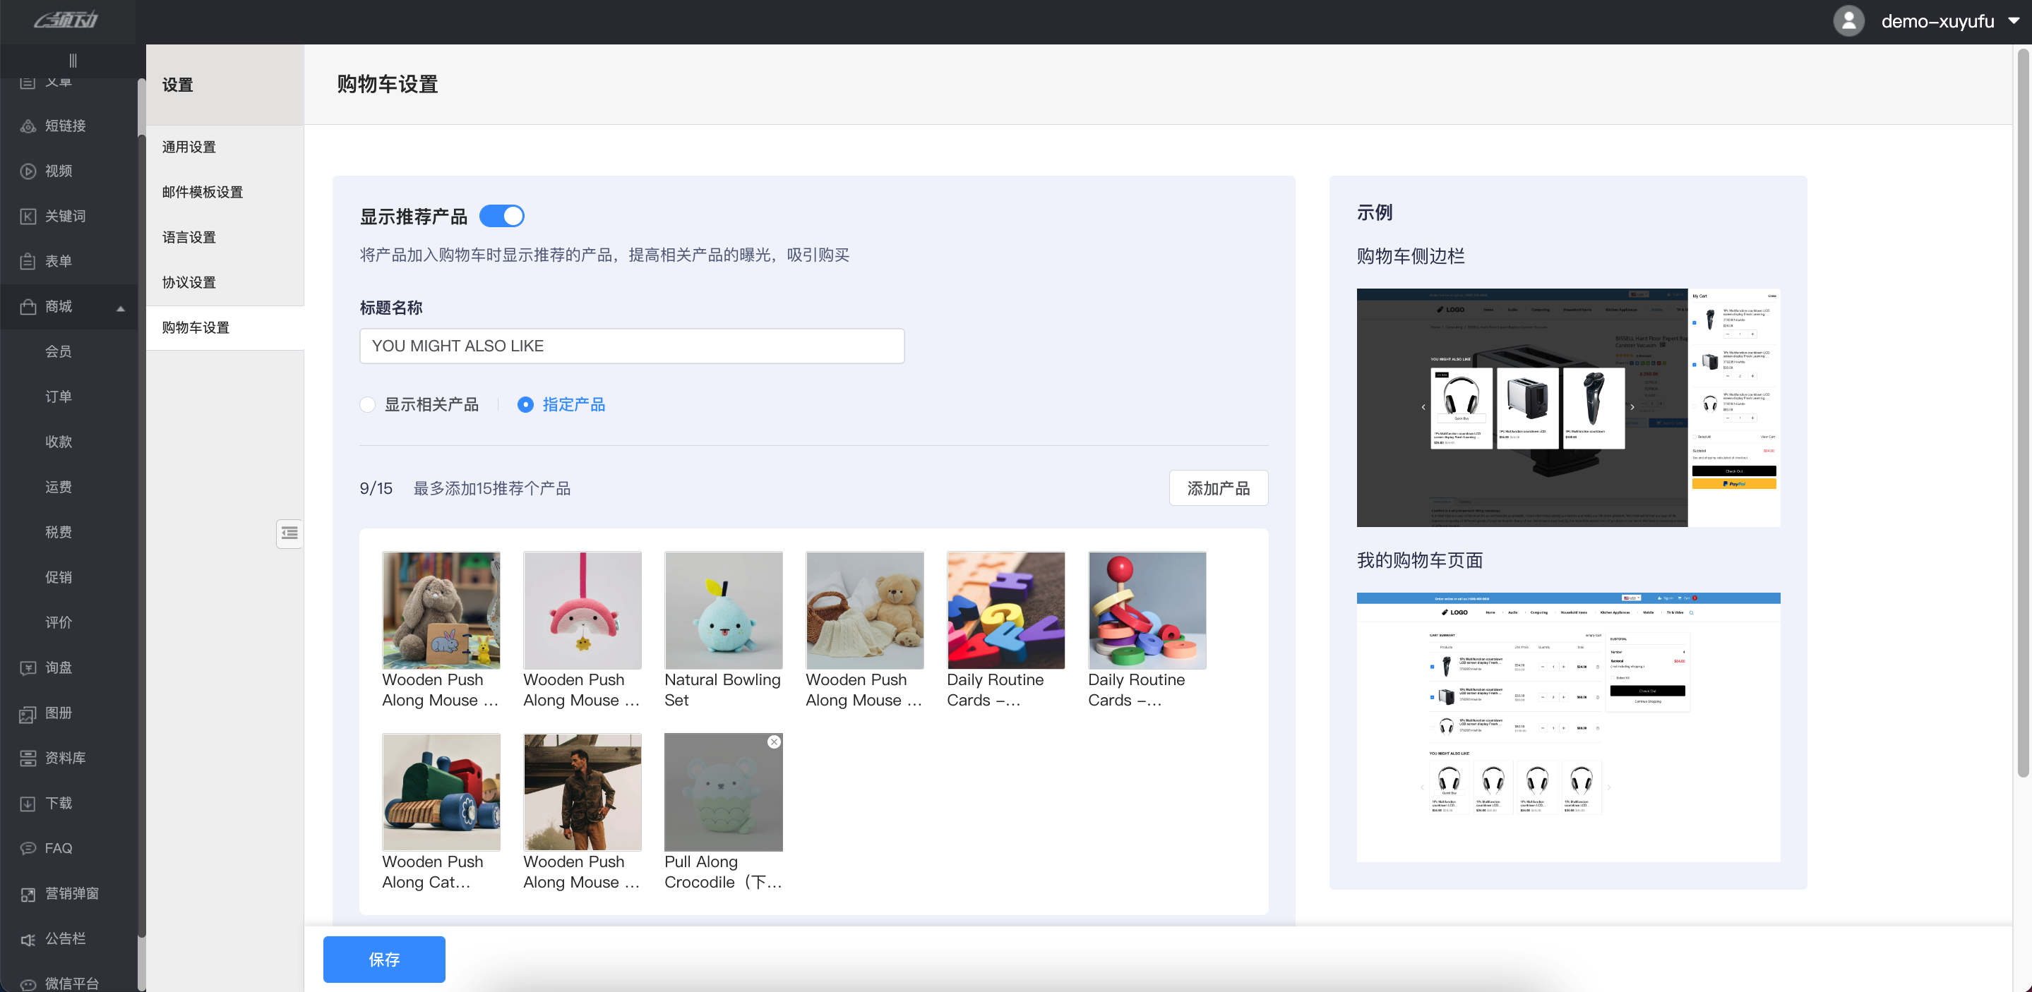The height and width of the screenshot is (992, 2032).
Task: Collapse the 商城 sidebar menu arrow
Action: [121, 308]
